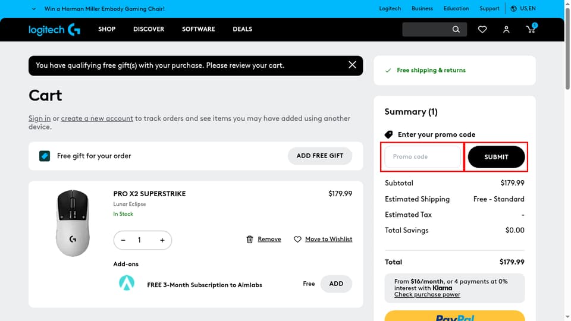Viewport: 571px width, 321px height.
Task: Click the promo code tag icon
Action: (389, 135)
